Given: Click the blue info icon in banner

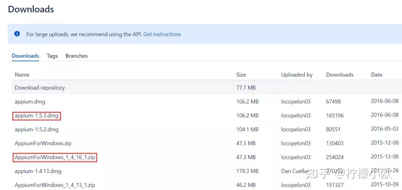Looking at the screenshot, I should point(17,34).
